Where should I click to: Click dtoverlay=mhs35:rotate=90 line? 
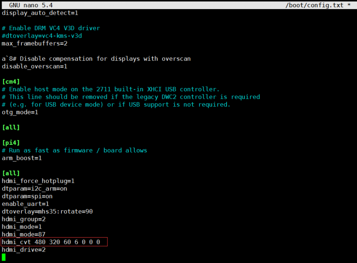coord(47,211)
